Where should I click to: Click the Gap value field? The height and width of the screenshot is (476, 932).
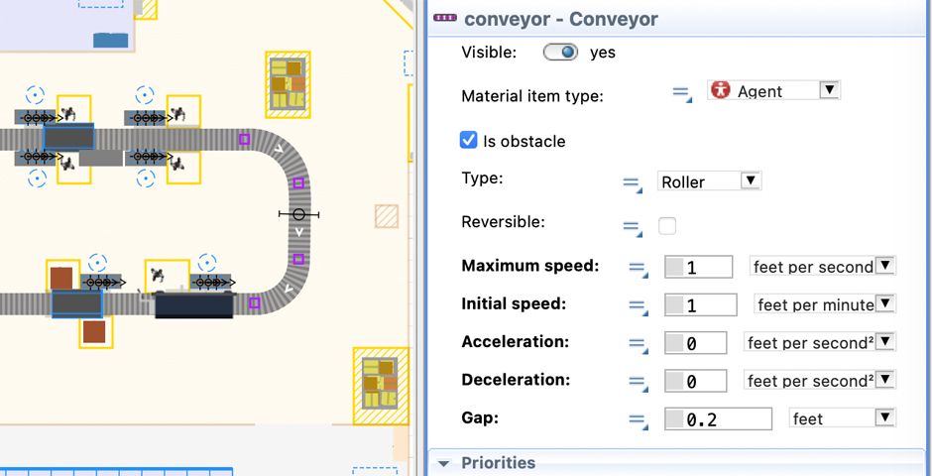718,419
